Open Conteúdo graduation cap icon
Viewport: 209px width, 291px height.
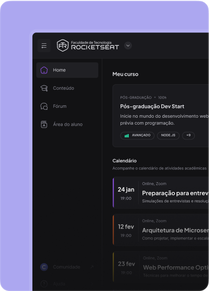click(44, 88)
